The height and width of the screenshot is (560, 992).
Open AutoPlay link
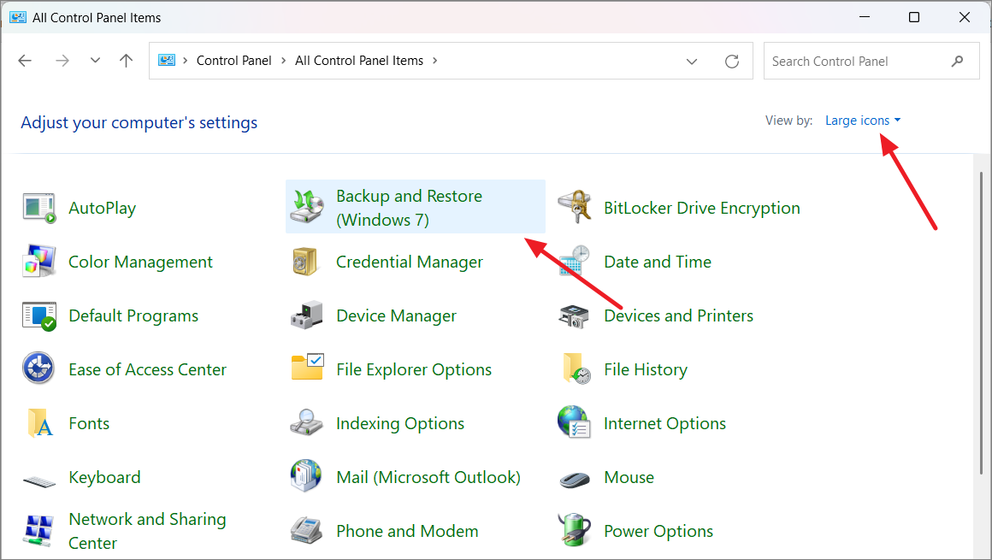coord(103,208)
